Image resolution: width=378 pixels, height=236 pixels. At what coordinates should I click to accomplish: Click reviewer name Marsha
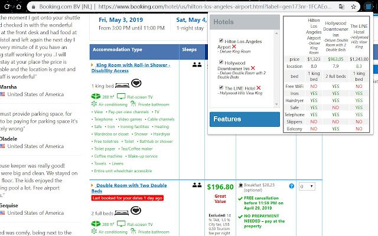pyautogui.click(x=8, y=87)
